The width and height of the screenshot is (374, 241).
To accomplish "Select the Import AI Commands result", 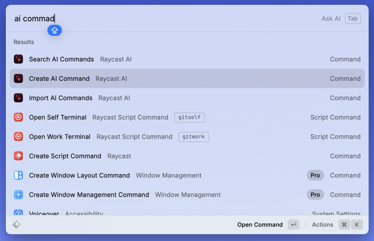I will [x=187, y=98].
